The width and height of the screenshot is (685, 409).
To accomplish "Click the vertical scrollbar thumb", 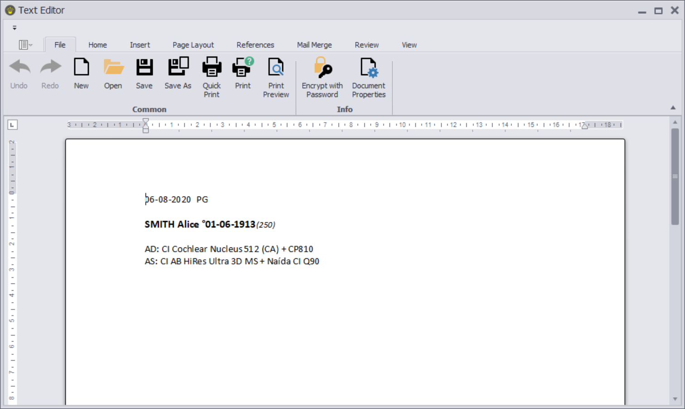I will (675, 176).
